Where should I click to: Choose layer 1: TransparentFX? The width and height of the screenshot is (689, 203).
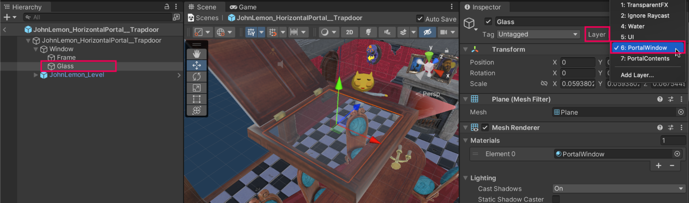pyautogui.click(x=644, y=5)
